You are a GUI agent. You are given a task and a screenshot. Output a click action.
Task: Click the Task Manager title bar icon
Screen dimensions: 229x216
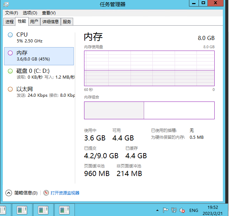point(6,4)
